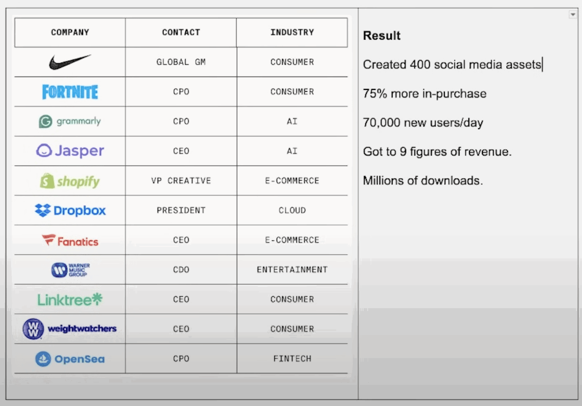Click the WeightWatchers logo
582x406 pixels.
(70, 329)
